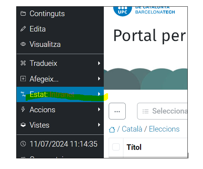
Task: Open the Selecciona dropdown button
Action: point(162,111)
